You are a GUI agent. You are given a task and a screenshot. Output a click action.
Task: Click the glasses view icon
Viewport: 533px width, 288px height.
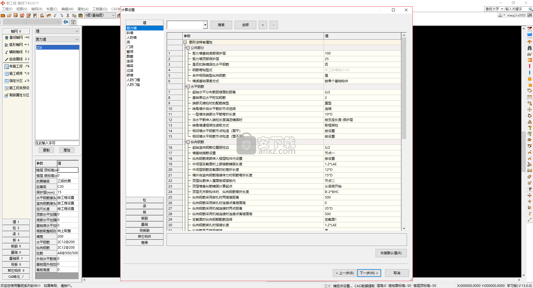(x=530, y=54)
